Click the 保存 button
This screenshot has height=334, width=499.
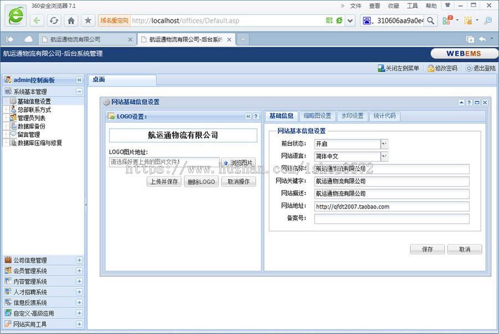click(x=427, y=249)
